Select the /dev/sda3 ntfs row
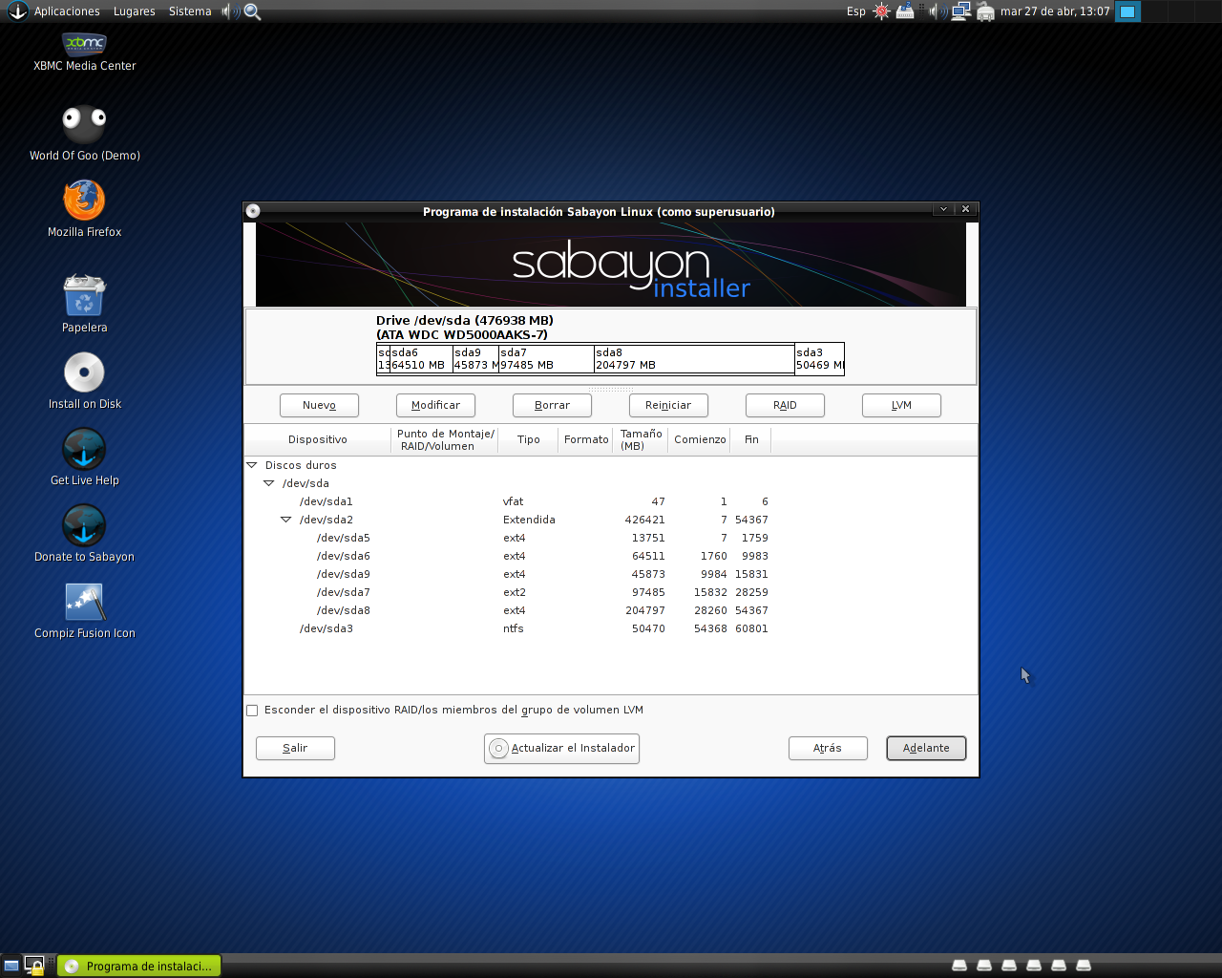This screenshot has height=978, width=1222. tap(611, 628)
